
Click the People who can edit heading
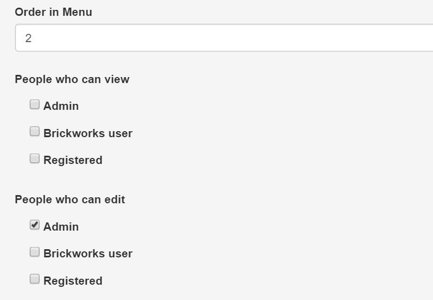click(70, 199)
